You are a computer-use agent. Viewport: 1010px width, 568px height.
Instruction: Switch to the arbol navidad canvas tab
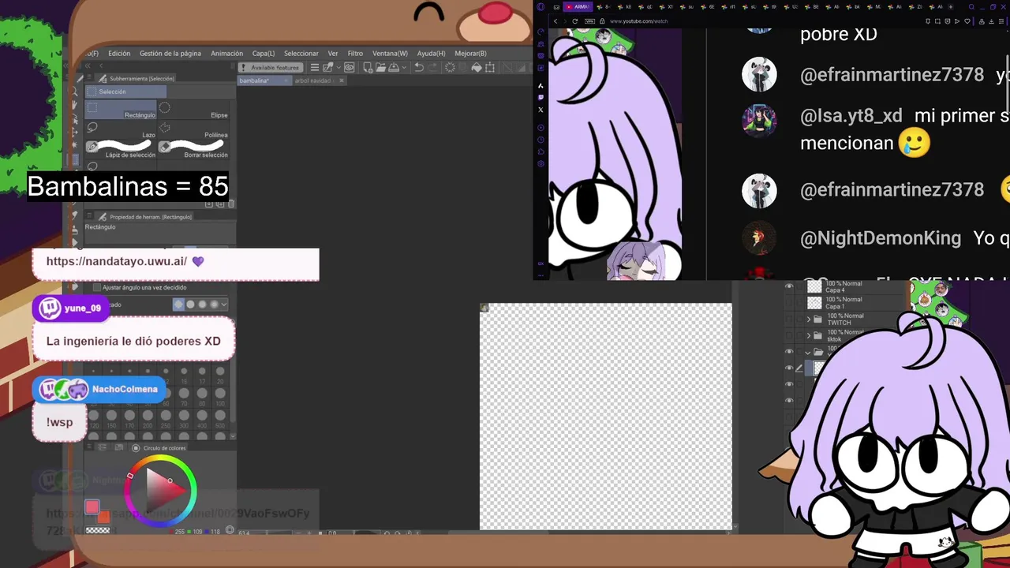coord(312,80)
